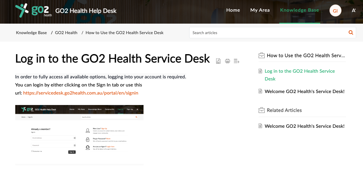This screenshot has width=363, height=178.
Task: Print this article with the printer icon
Action: [228, 61]
